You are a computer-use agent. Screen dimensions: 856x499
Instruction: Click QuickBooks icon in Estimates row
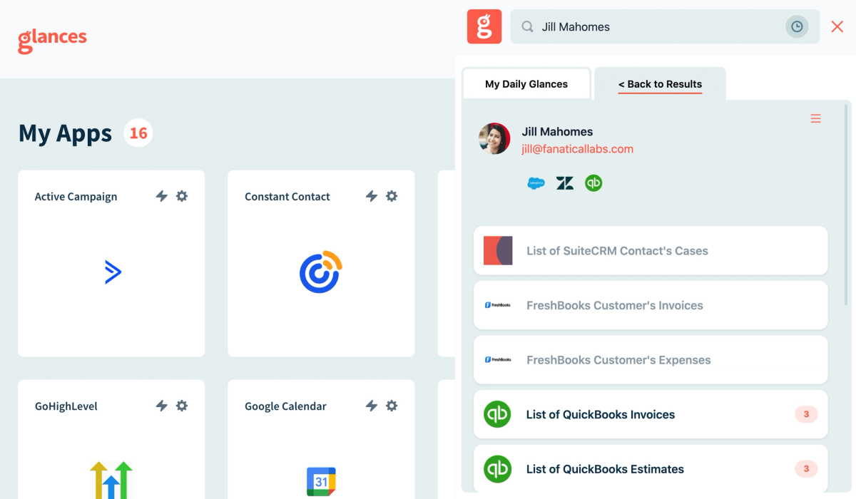click(497, 469)
